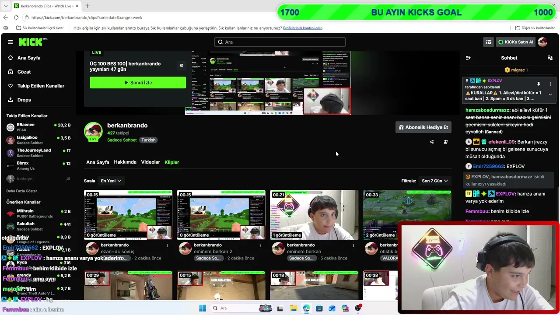Screen dimensions: 560x315
Task: Open Microsoft 365 Copilot on taskbar
Action: (345, 308)
